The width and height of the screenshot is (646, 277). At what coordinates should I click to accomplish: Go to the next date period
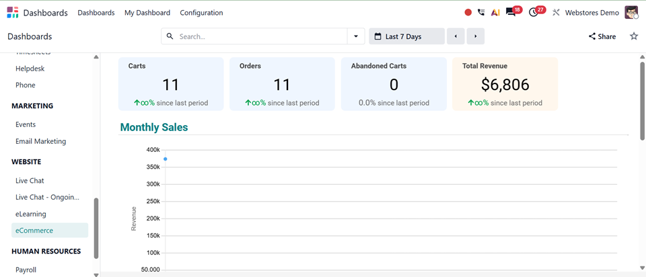click(476, 36)
